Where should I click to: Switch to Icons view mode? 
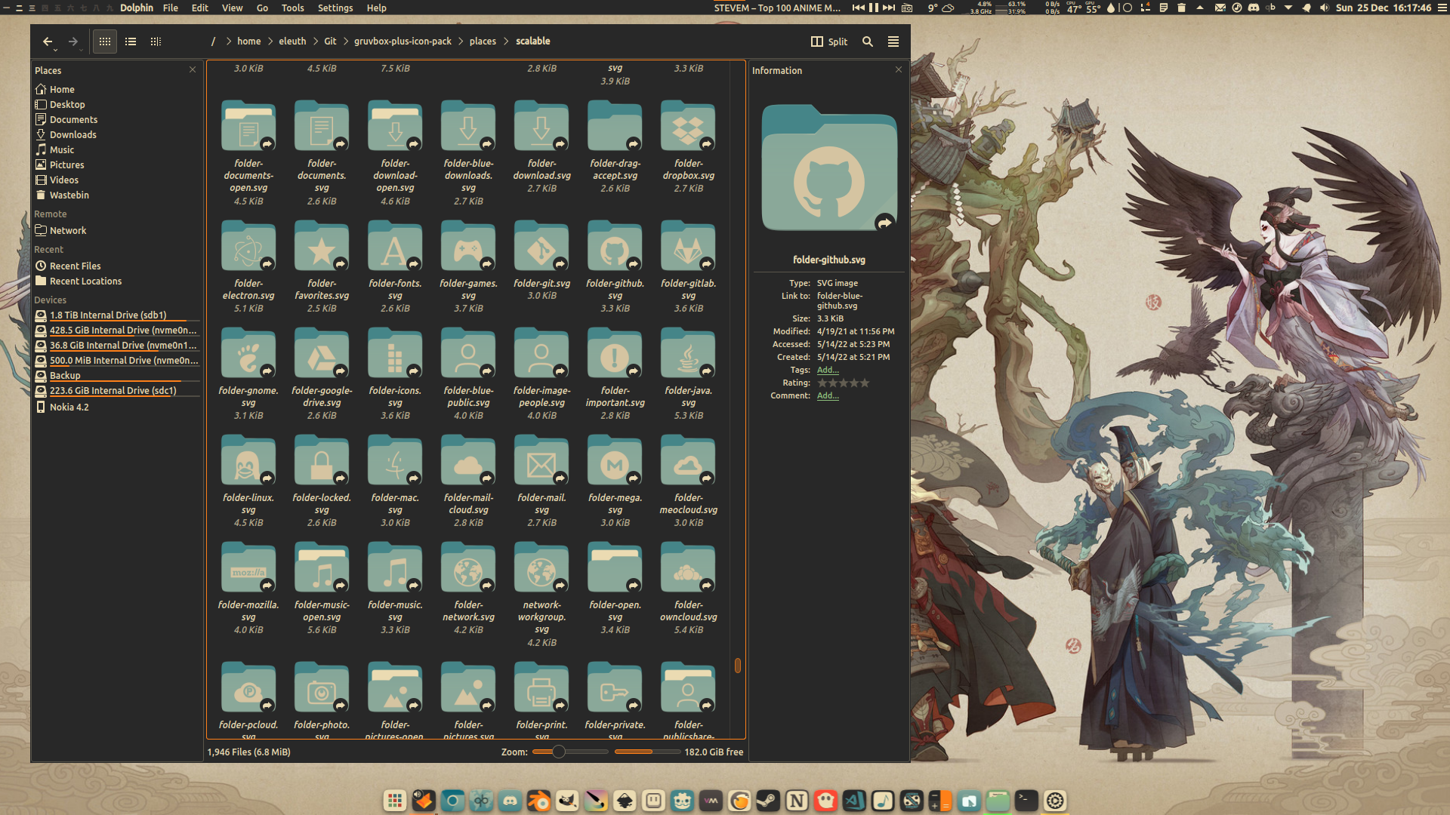click(105, 42)
